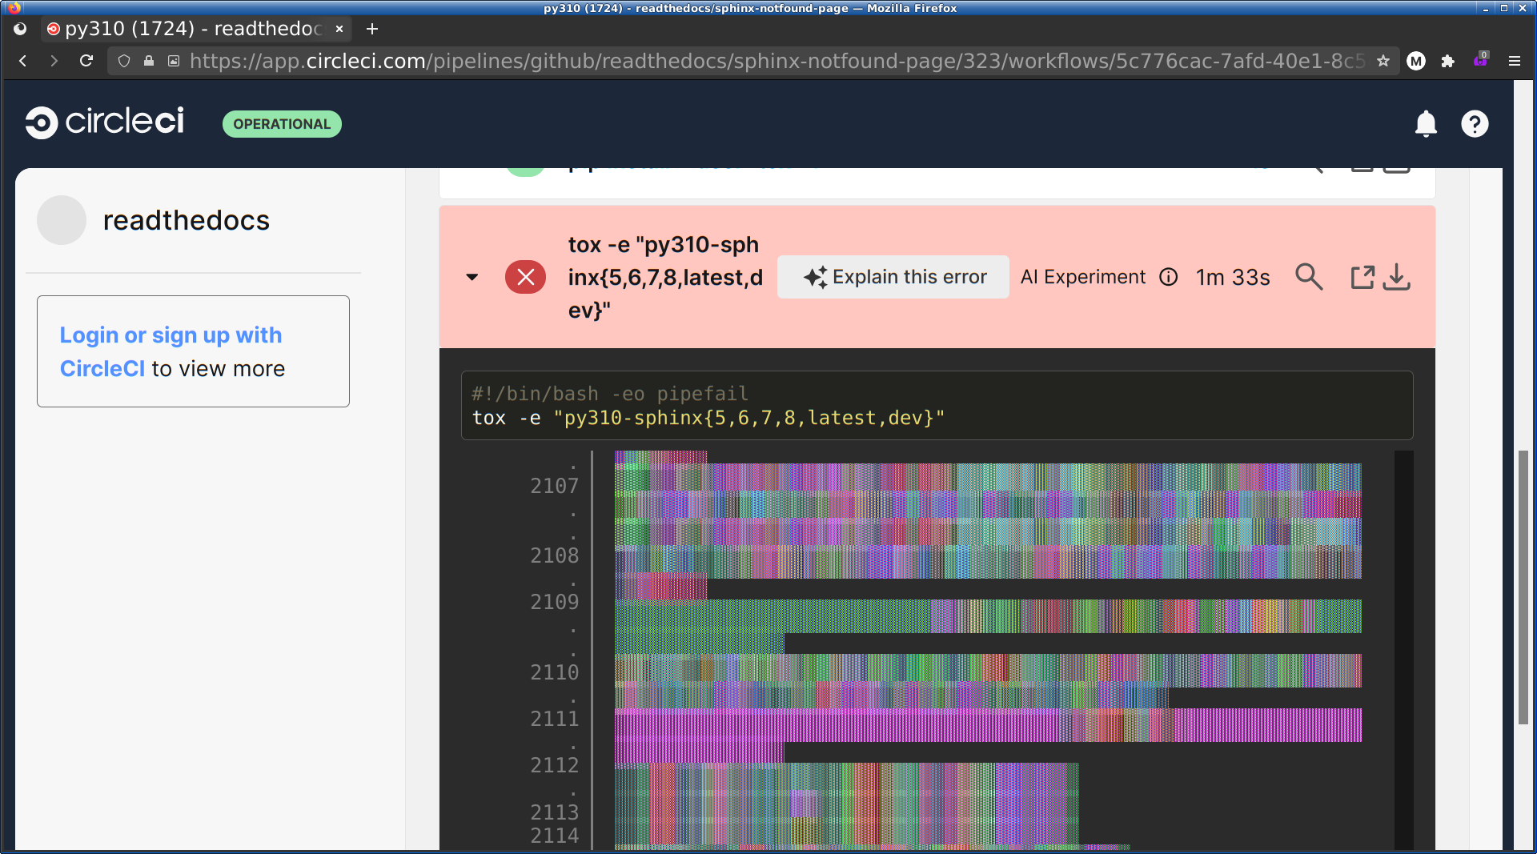Click the CircleCI logo in header

point(105,122)
